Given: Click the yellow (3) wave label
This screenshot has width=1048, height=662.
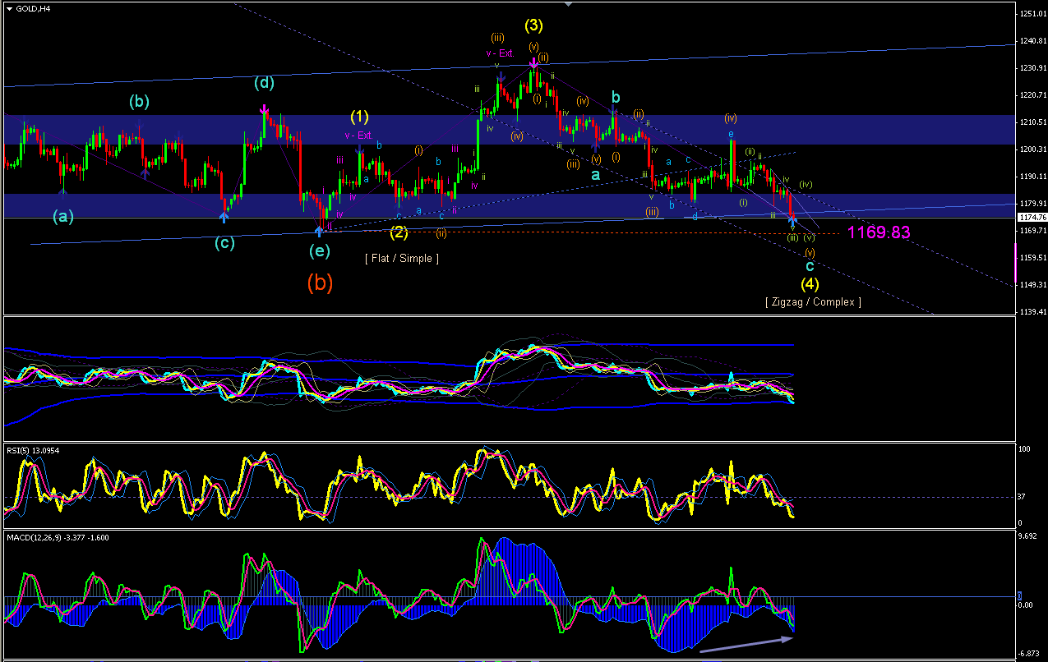Looking at the screenshot, I should pyautogui.click(x=534, y=25).
